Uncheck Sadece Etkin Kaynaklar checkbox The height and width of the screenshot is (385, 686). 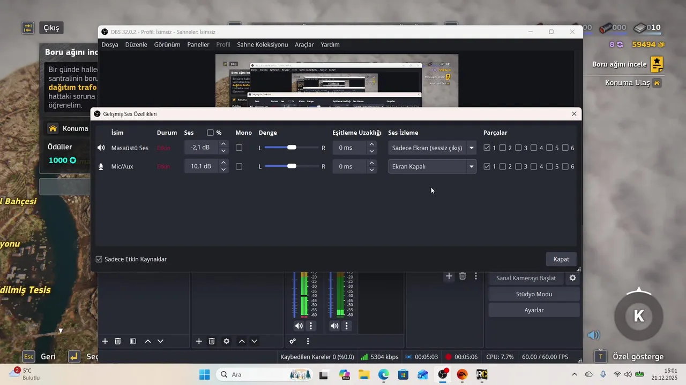coord(99,259)
